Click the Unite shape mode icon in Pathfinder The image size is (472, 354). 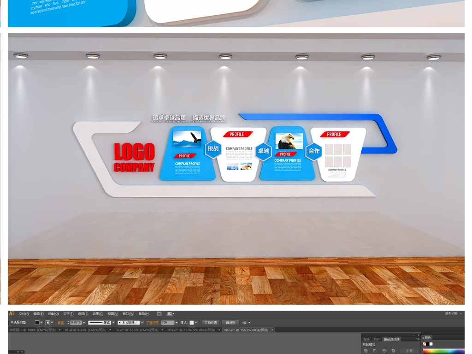click(366, 351)
